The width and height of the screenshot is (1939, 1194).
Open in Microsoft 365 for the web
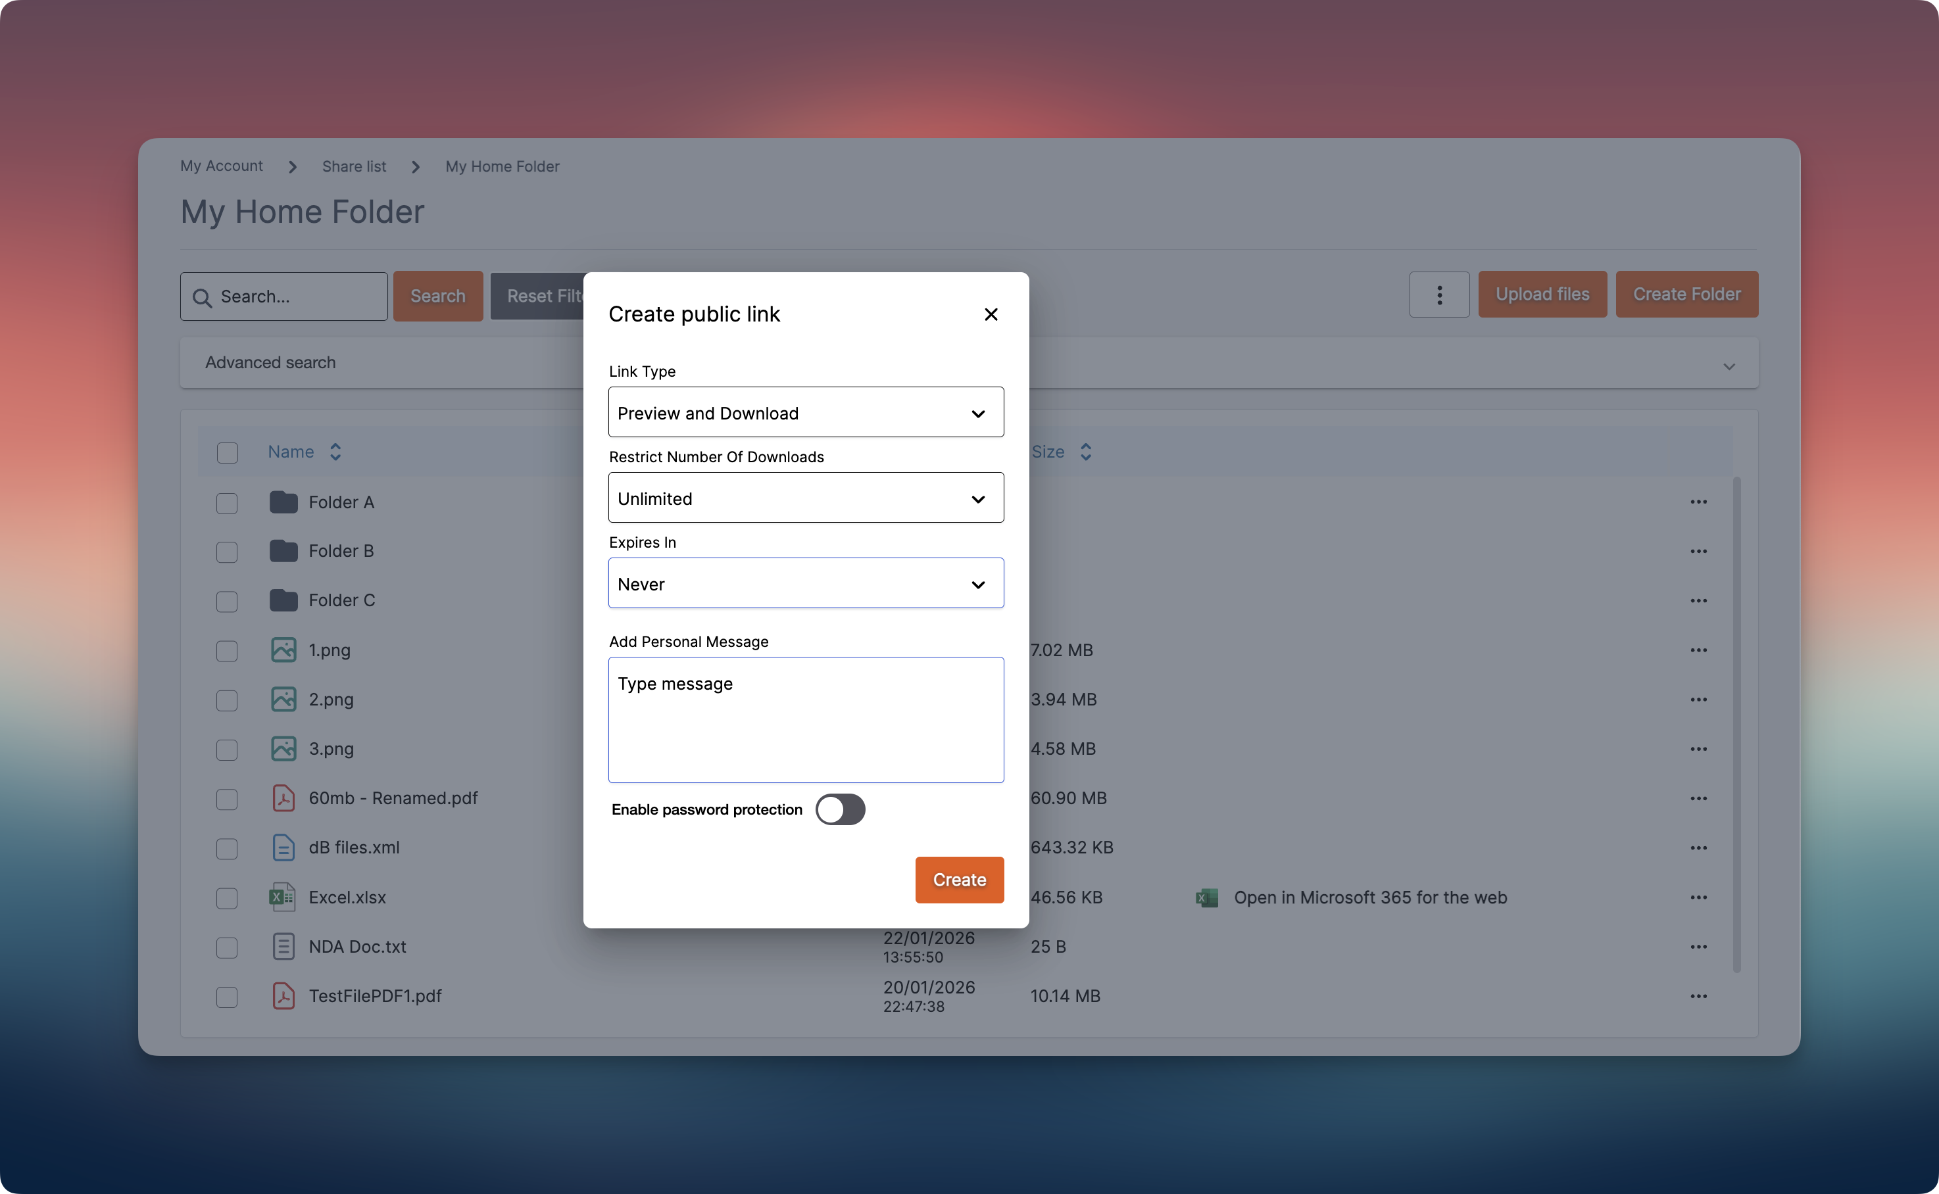1369,898
